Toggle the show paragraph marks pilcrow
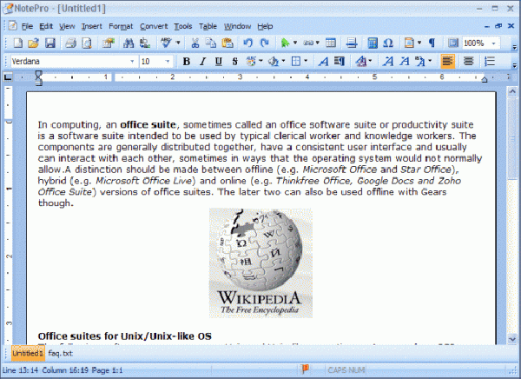Screen dimensions: 521x379 432,43
